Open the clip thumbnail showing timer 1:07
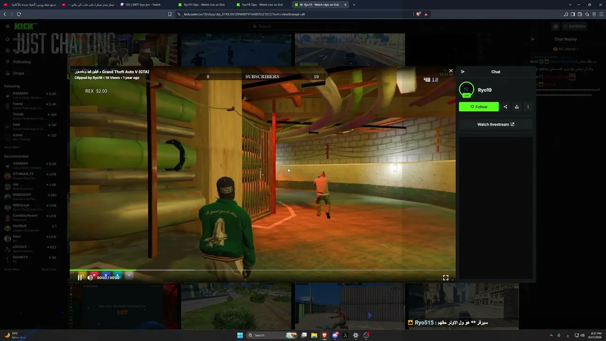 [123, 306]
